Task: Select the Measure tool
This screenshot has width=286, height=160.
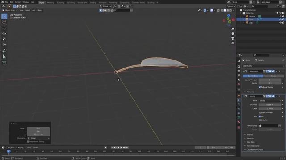Action: pyautogui.click(x=4, y=56)
